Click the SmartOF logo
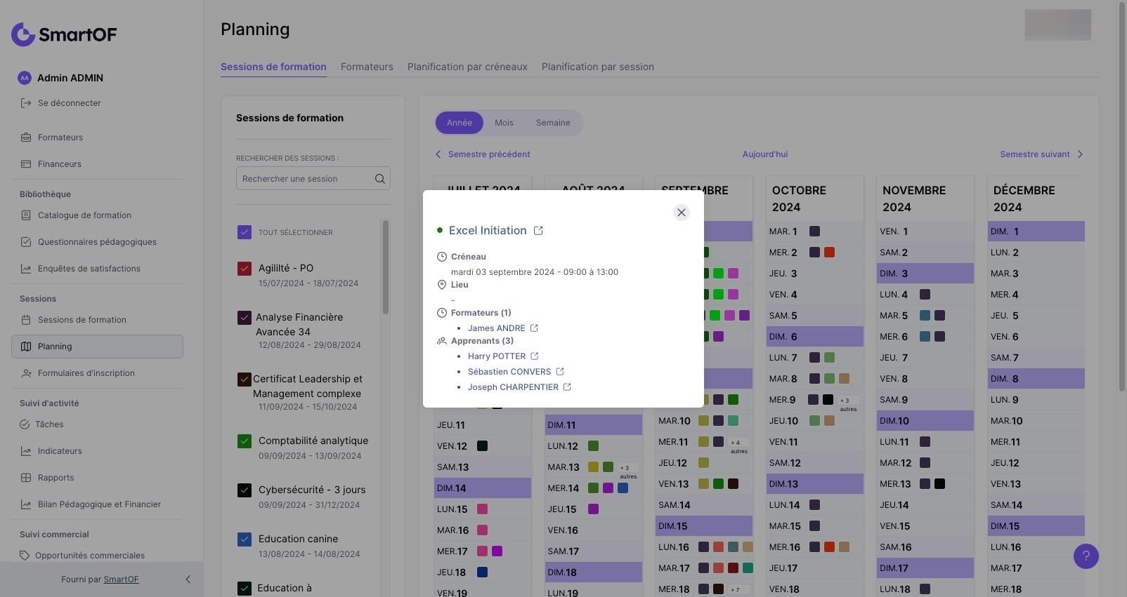 click(64, 34)
